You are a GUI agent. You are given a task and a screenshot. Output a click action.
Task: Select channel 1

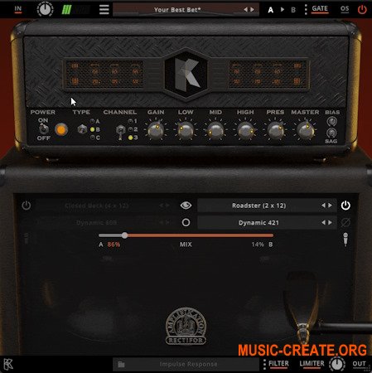(133, 121)
